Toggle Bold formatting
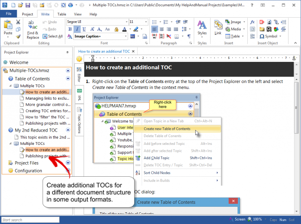The image size is (301, 224). coord(70,29)
